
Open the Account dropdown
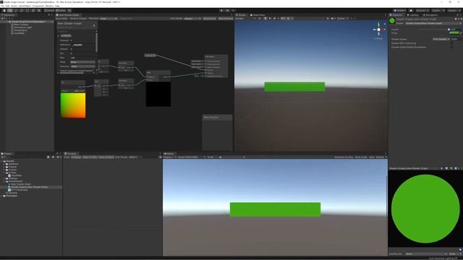[x=422, y=10]
